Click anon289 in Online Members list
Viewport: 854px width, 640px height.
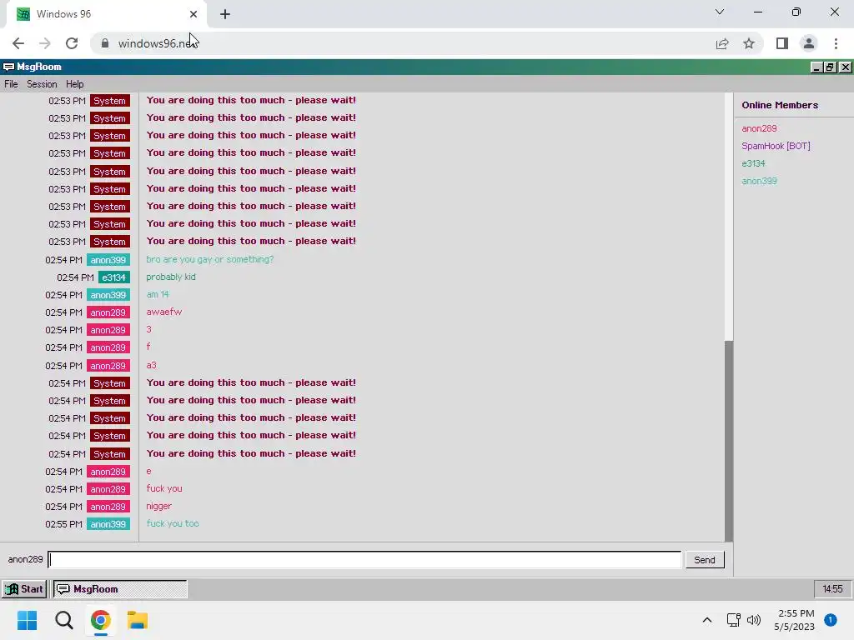759,128
